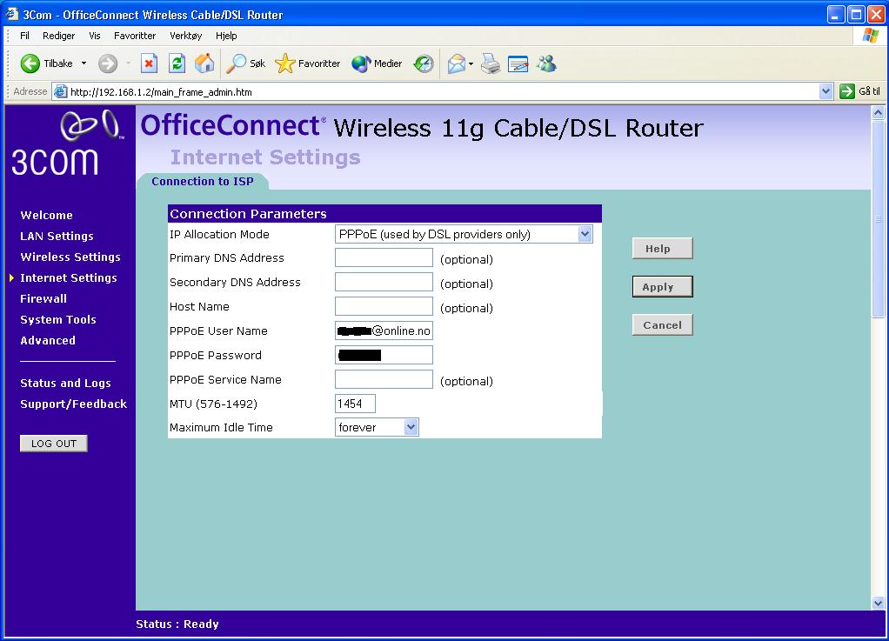Open the Mail envelope icon

click(x=457, y=63)
